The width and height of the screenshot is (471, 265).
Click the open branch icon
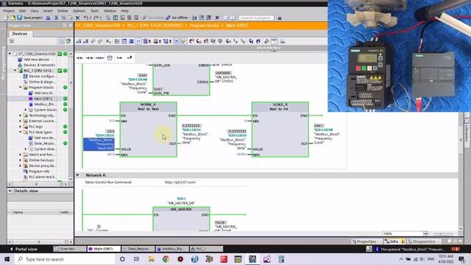(x=119, y=57)
